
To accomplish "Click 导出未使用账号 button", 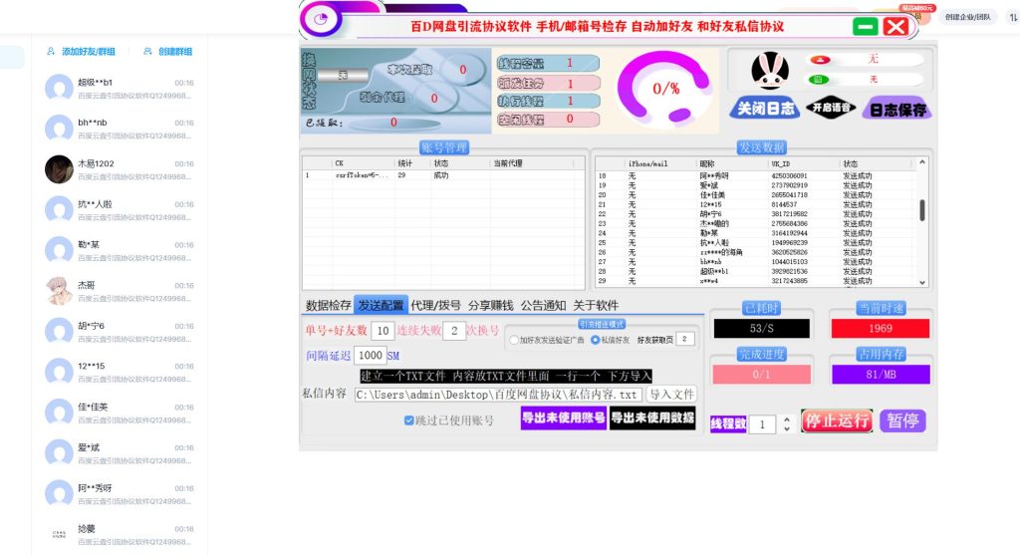I will [x=564, y=417].
